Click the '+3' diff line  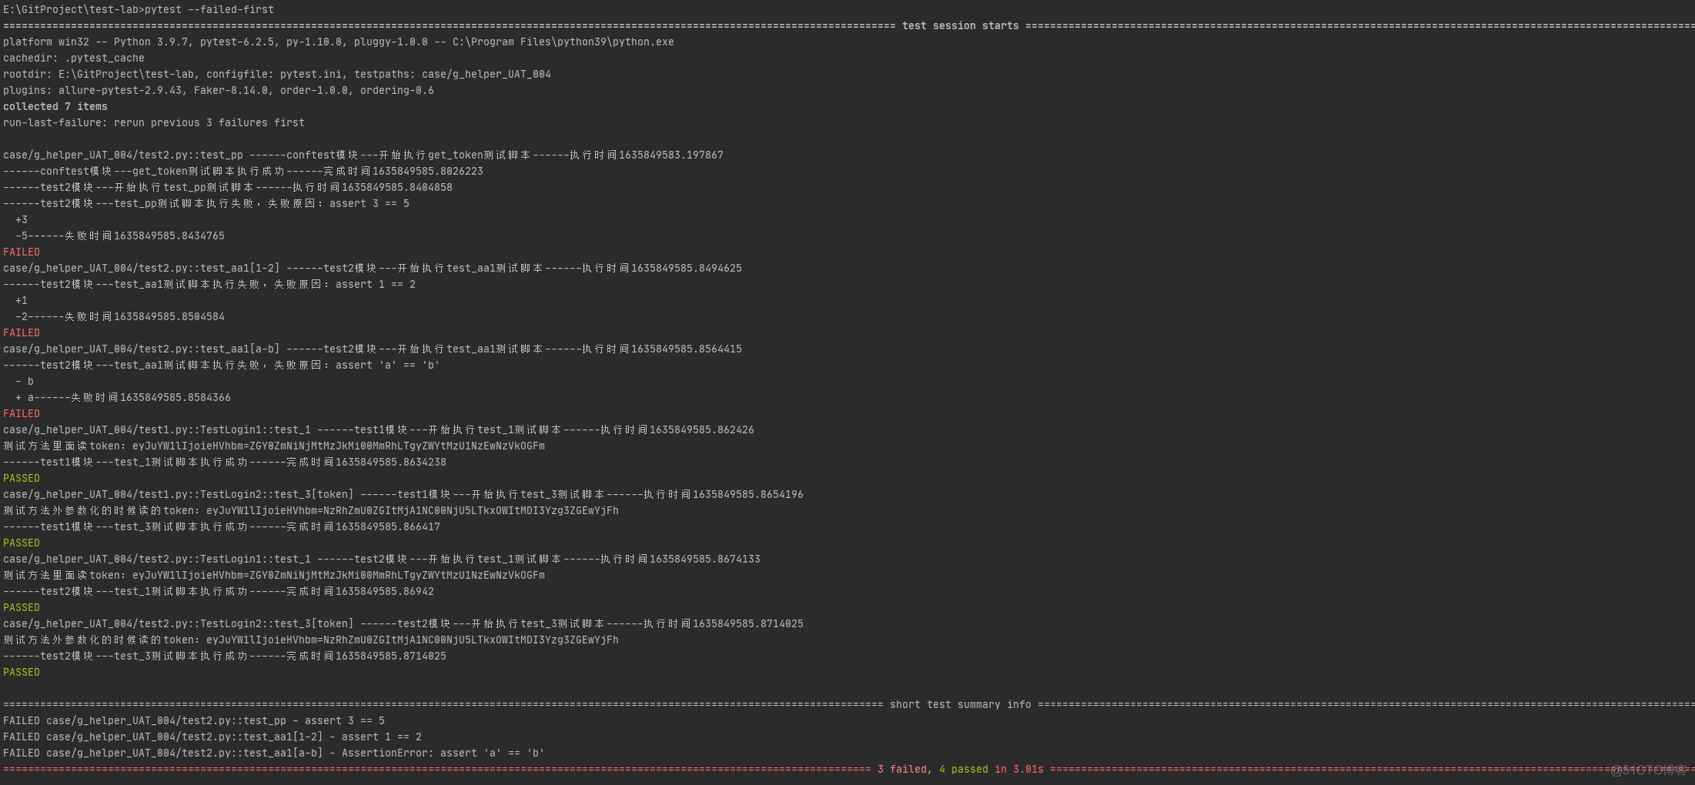point(22,219)
